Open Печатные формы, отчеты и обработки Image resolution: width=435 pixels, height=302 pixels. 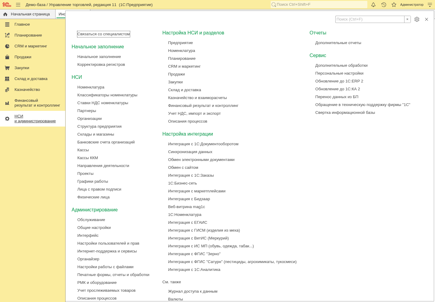pos(113,275)
